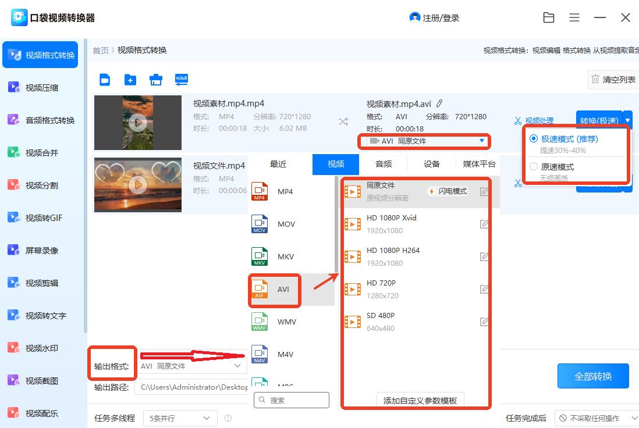This screenshot has width=639, height=428.
Task: Expand the 任务完成后 不采取任何操作 dropdown
Action: (597, 418)
